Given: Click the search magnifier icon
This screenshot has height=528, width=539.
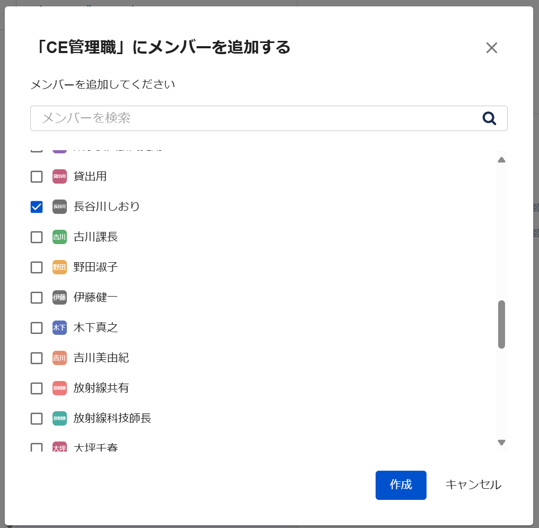Looking at the screenshot, I should pyautogui.click(x=489, y=118).
